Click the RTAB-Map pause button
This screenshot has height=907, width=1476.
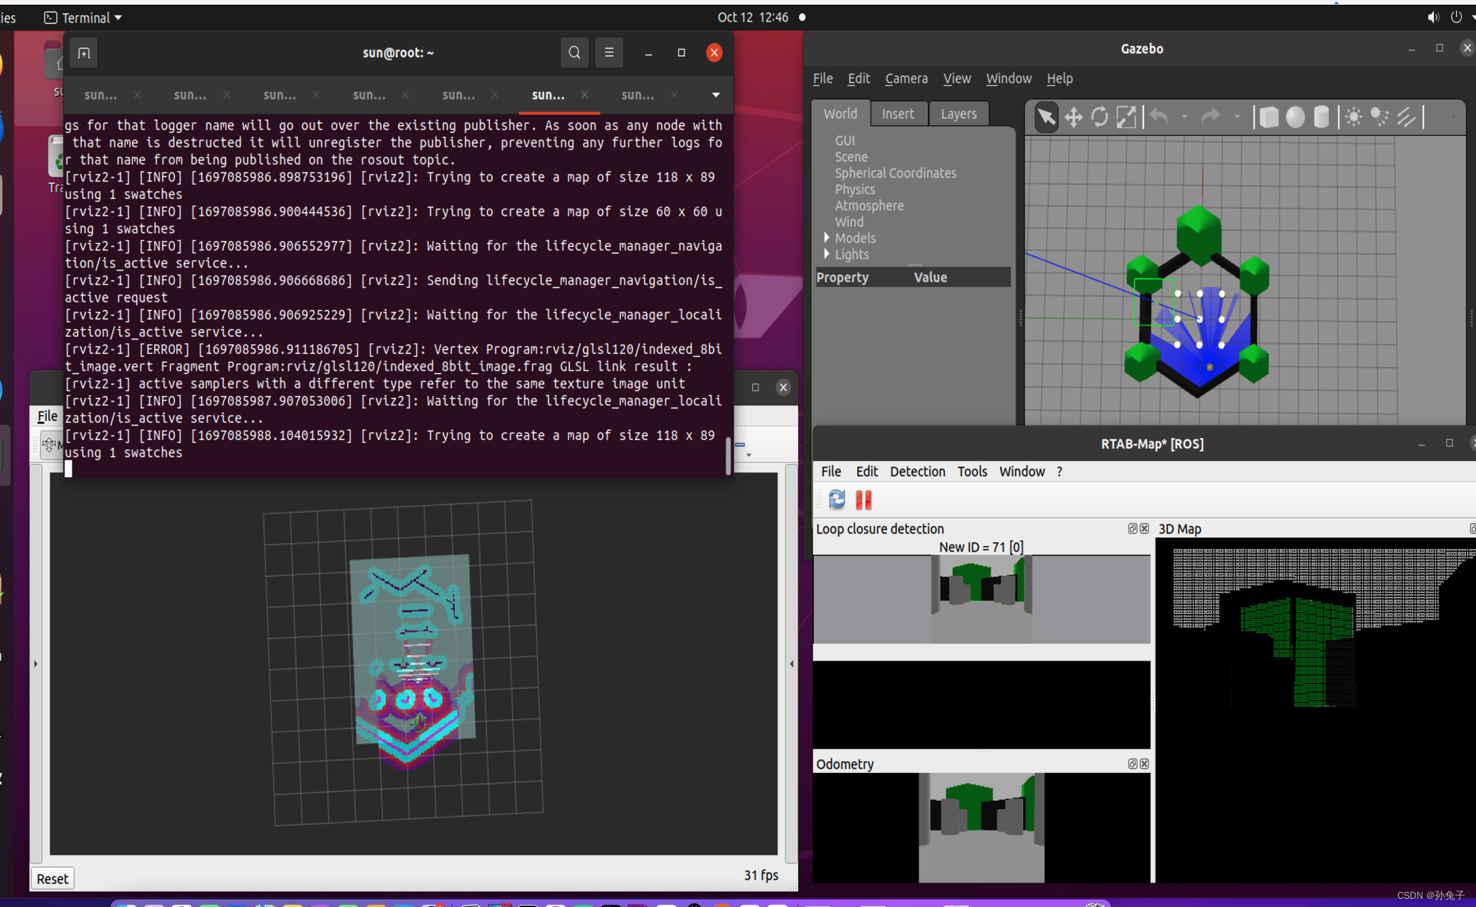863,500
